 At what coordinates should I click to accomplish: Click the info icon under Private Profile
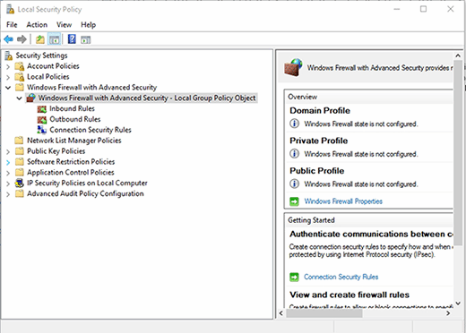point(294,153)
